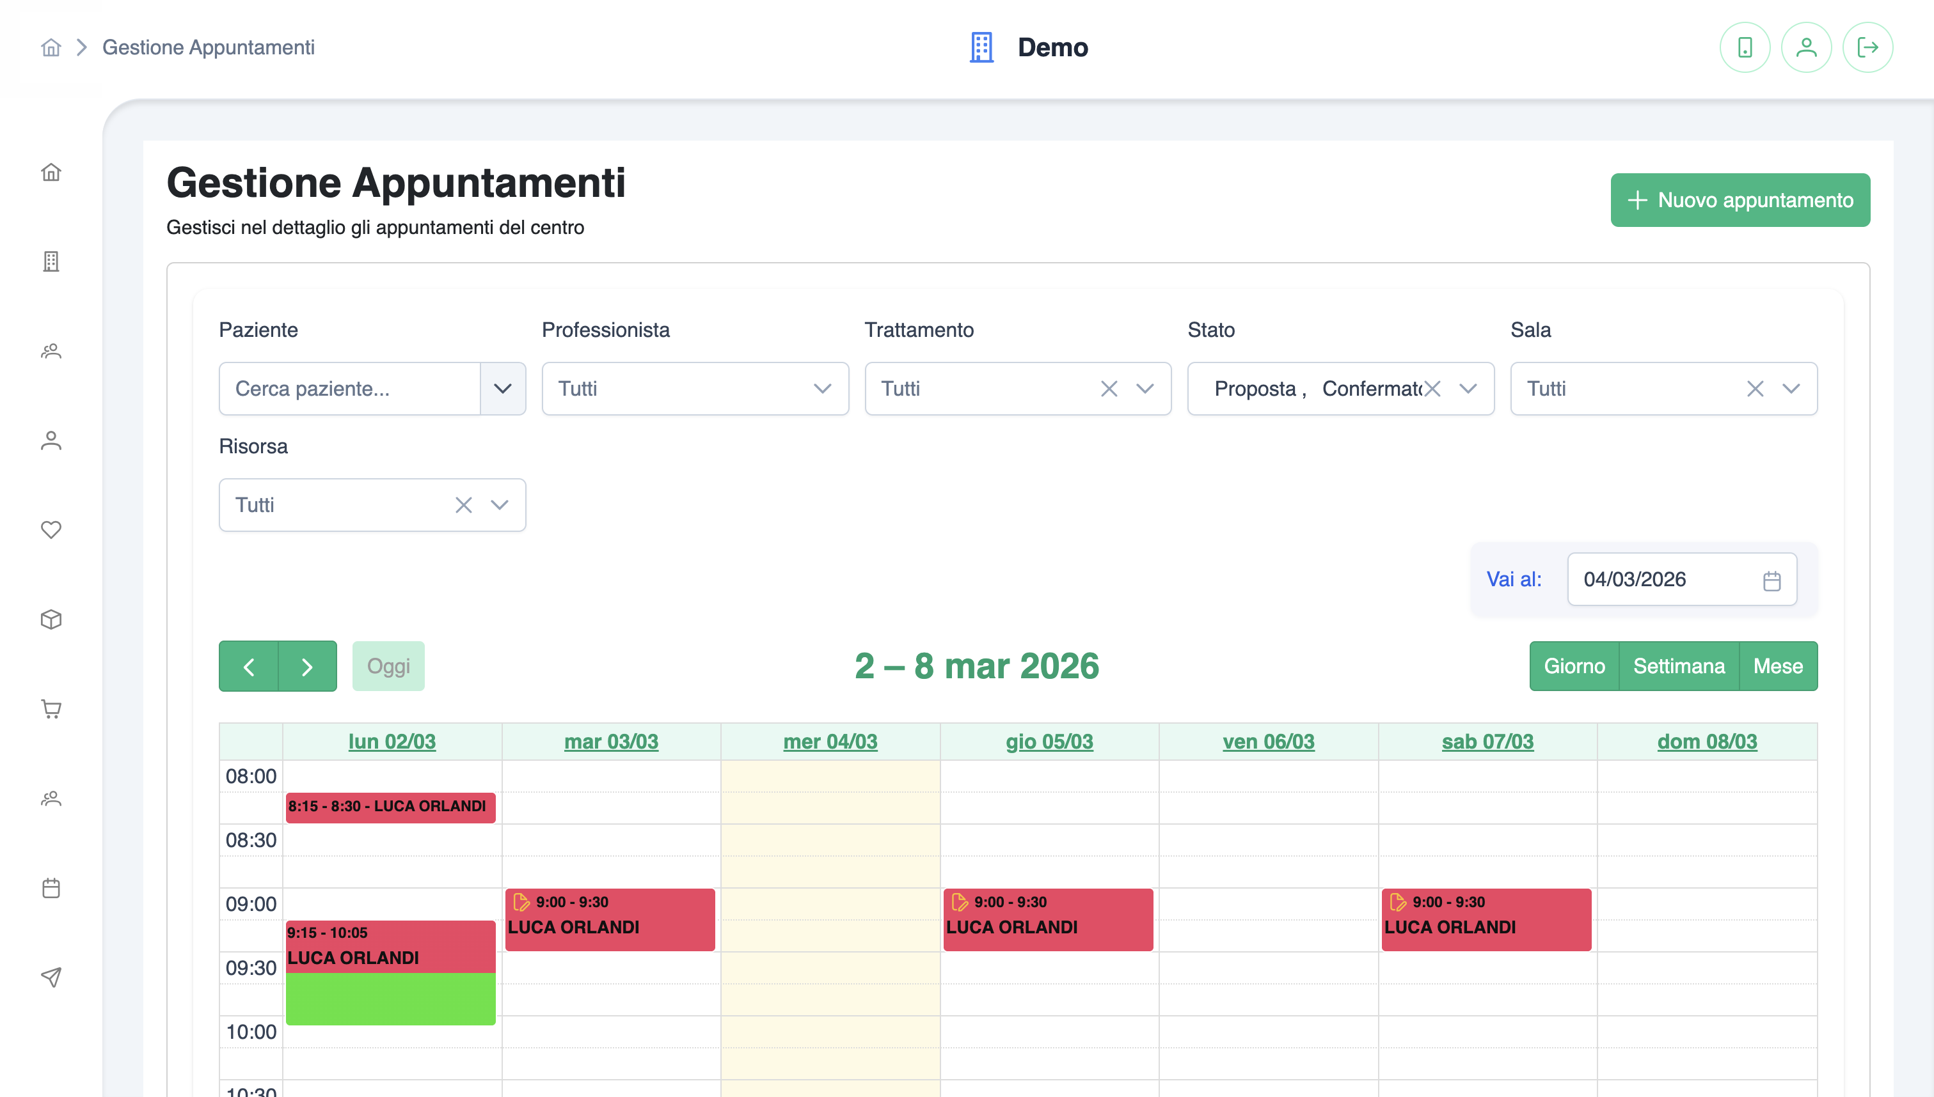Clear the Stato filter selections

click(1432, 389)
